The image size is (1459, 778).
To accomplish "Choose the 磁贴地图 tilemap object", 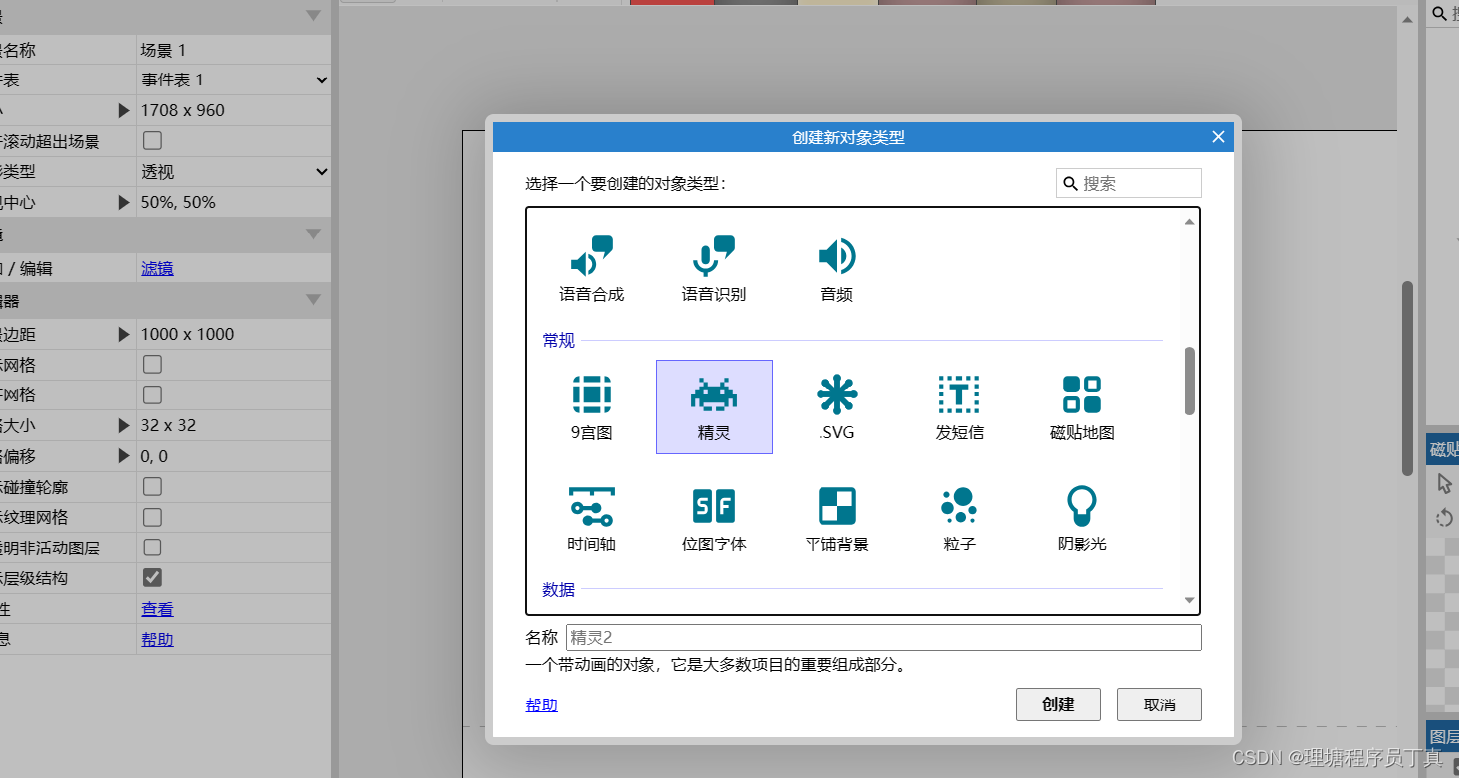I will click(x=1080, y=405).
